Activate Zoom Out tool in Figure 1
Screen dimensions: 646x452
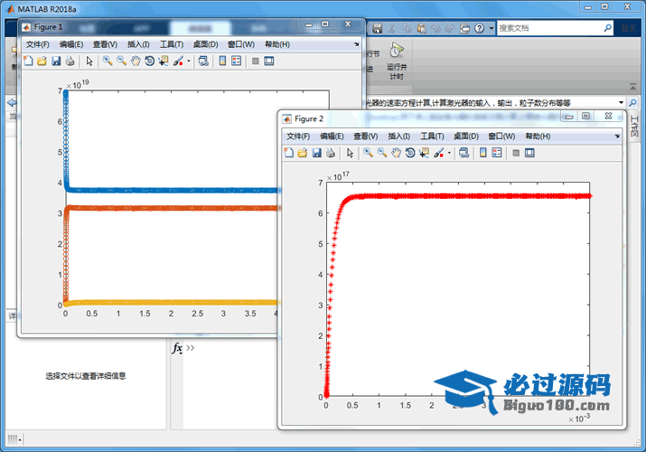click(122, 61)
